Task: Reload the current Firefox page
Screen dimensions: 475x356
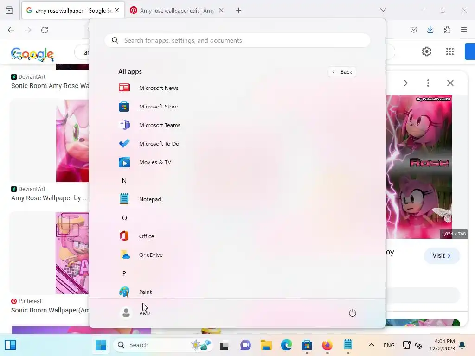Action: [45, 30]
